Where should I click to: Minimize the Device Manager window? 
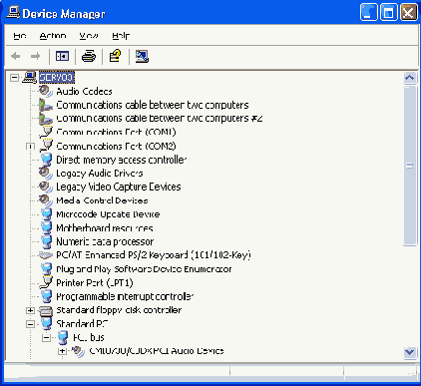(368, 13)
